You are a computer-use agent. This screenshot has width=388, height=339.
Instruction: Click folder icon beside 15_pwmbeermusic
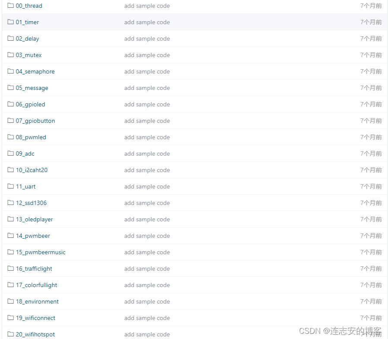(10, 252)
